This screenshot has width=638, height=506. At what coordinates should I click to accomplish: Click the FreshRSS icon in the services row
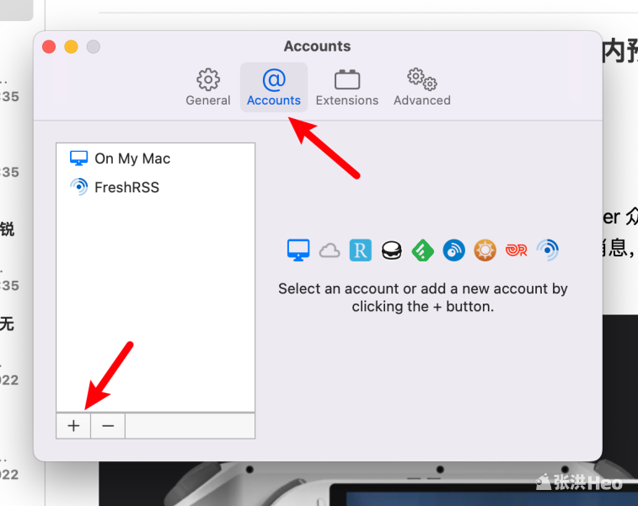tap(548, 250)
